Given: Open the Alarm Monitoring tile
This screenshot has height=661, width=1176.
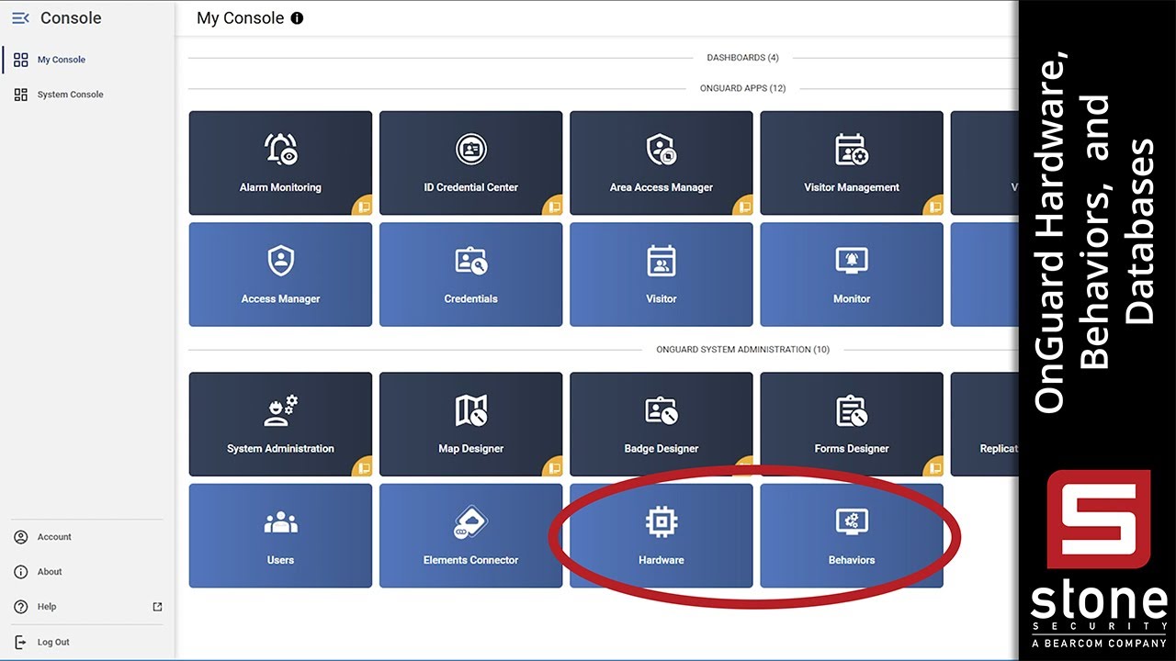Looking at the screenshot, I should [x=280, y=163].
